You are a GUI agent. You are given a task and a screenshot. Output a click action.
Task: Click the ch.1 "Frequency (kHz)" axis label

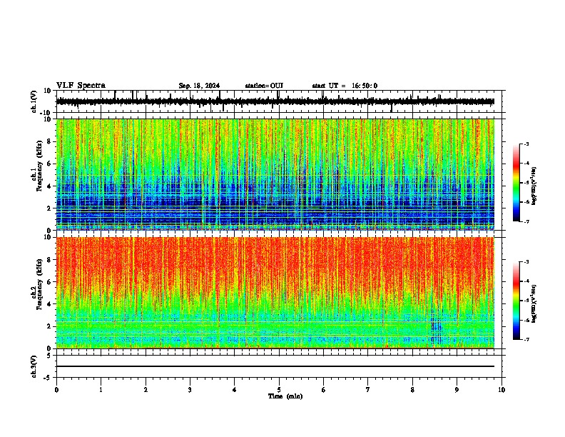39,166
